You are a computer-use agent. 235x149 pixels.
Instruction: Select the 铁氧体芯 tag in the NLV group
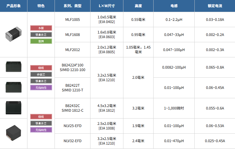(x=41, y=123)
